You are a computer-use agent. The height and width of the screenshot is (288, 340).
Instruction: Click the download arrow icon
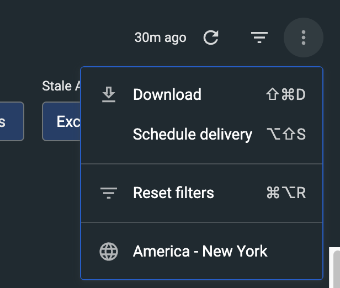pos(109,95)
